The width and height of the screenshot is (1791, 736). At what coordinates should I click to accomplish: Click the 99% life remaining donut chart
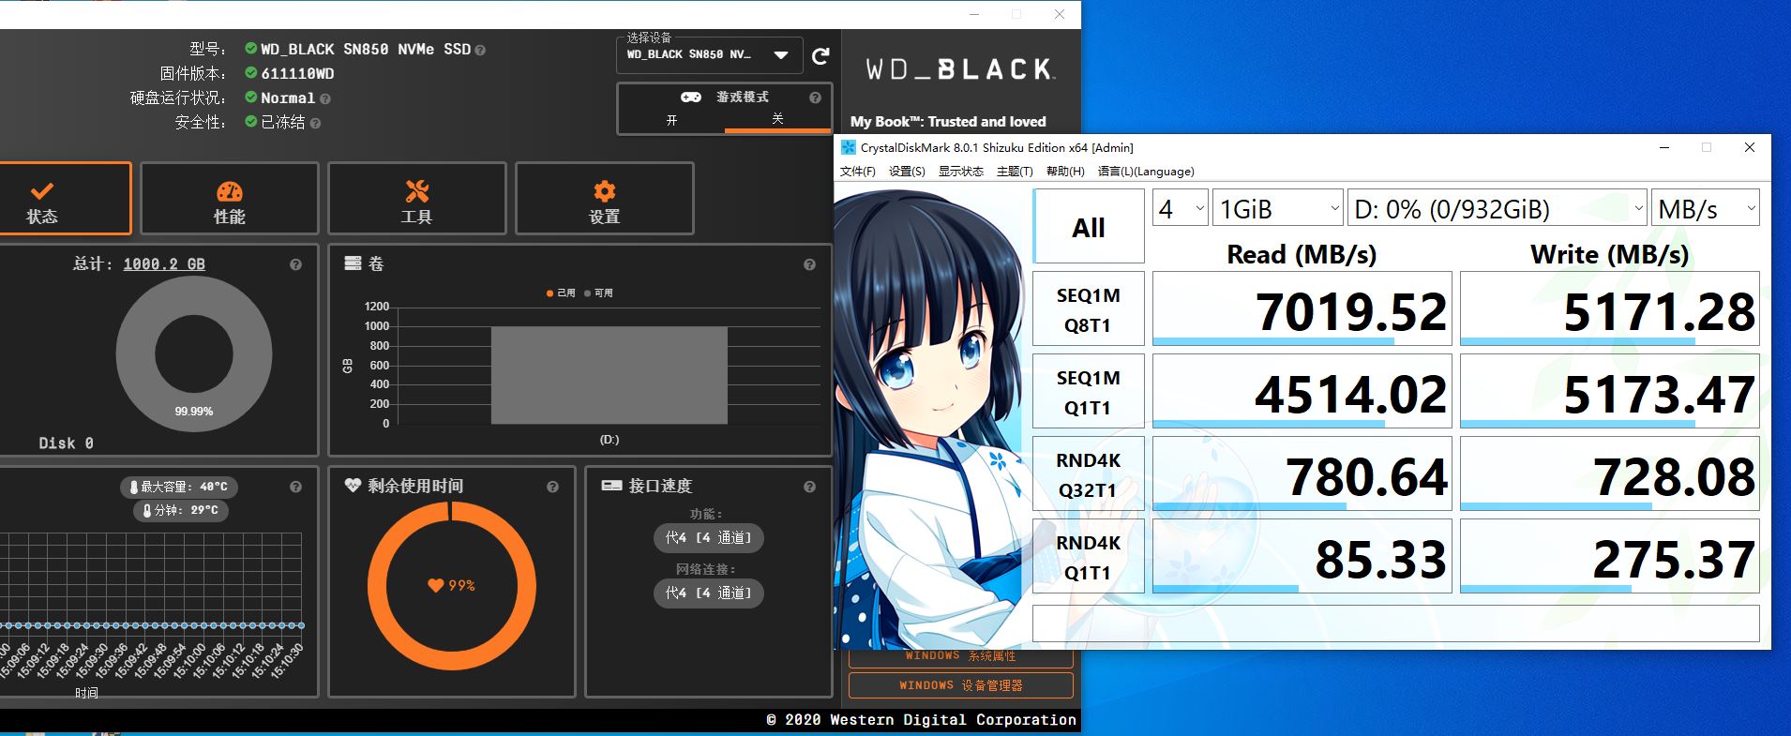click(x=452, y=586)
